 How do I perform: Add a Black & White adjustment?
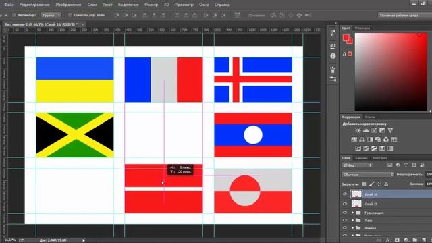(x=370, y=140)
